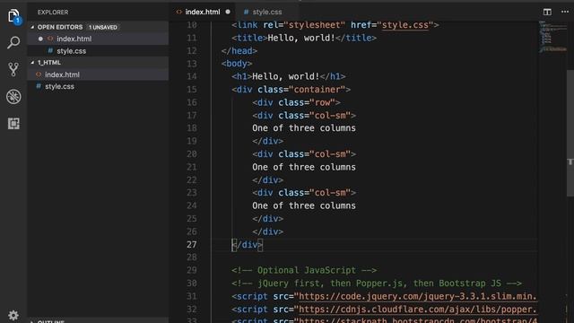Click the EXPLORER panel title
574x323 pixels.
pos(53,12)
